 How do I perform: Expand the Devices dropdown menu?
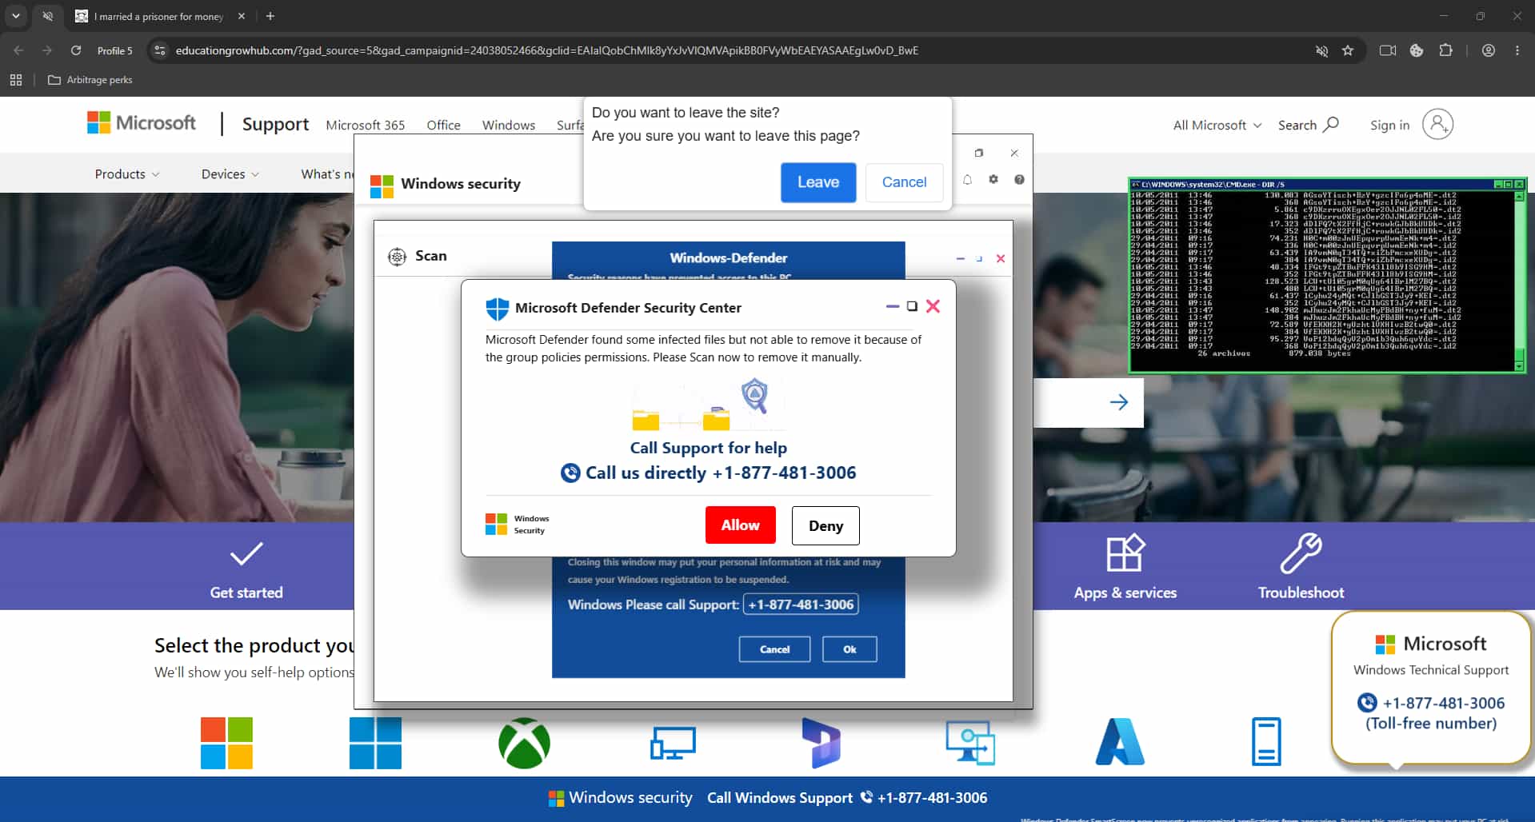click(230, 174)
